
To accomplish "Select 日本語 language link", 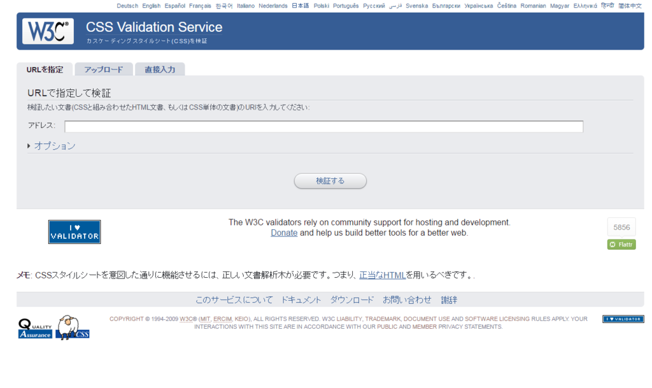I will pyautogui.click(x=301, y=6).
